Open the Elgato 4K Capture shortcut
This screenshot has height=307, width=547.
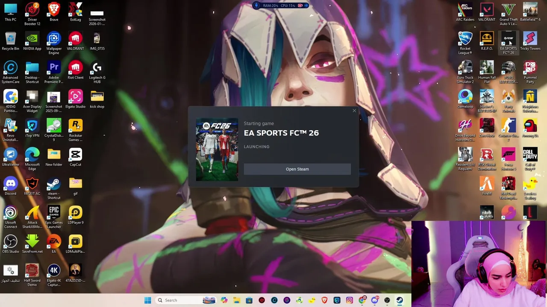point(54,275)
